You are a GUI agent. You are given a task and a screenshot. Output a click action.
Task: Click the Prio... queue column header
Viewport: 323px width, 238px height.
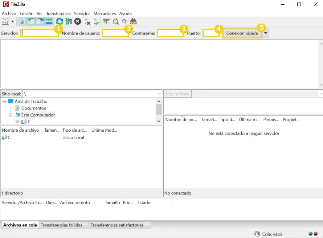click(x=128, y=202)
